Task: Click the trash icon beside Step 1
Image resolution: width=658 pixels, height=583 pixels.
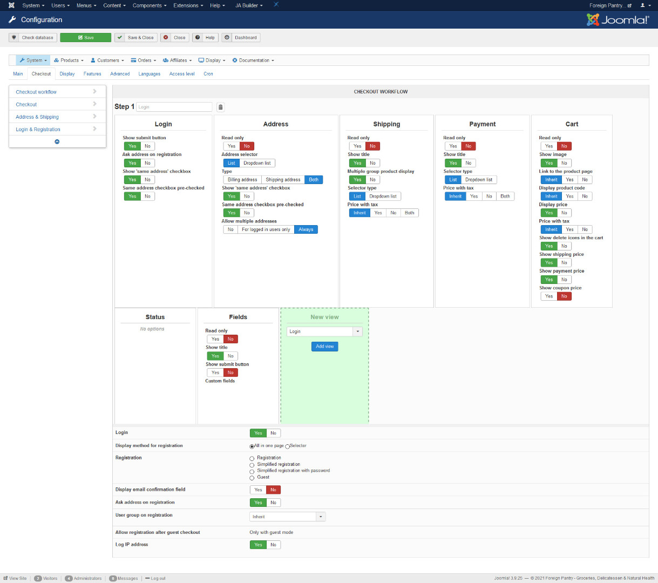Action: coord(220,107)
